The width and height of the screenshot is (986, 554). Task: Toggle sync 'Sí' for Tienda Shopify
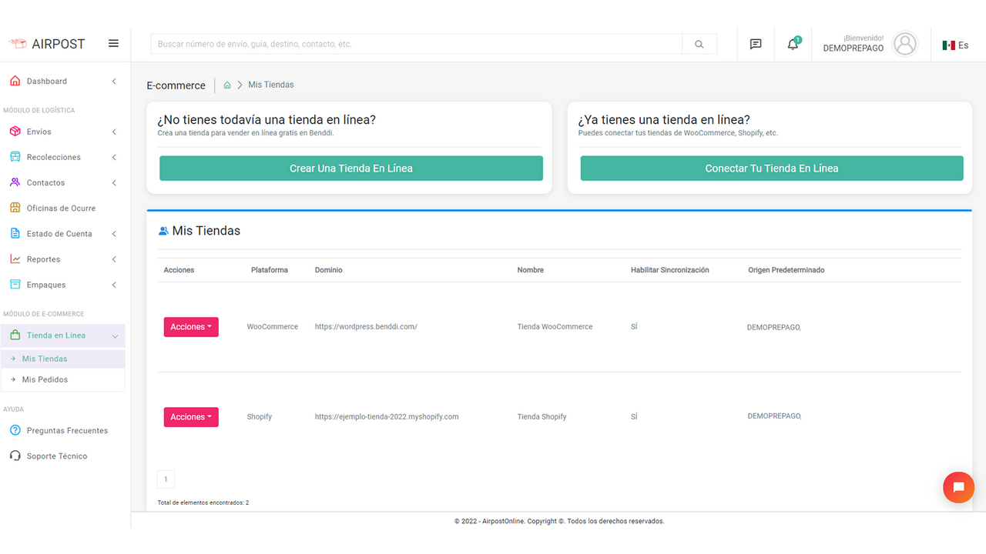[634, 416]
